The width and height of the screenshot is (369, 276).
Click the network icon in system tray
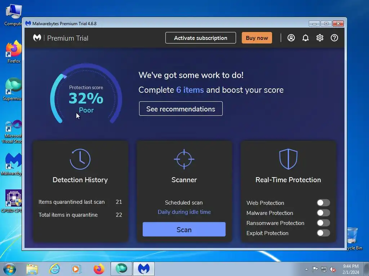pyautogui.click(x=324, y=269)
